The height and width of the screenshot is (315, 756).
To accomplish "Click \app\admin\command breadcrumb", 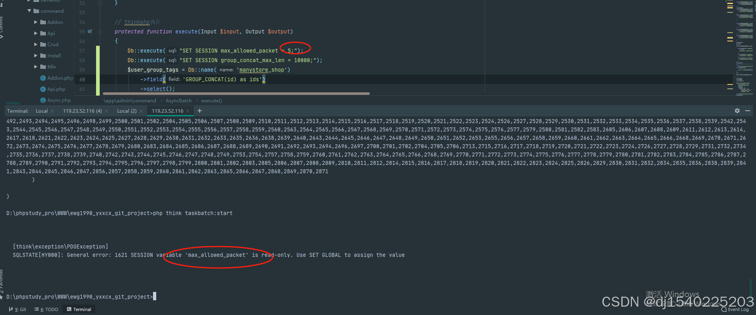I will point(130,101).
